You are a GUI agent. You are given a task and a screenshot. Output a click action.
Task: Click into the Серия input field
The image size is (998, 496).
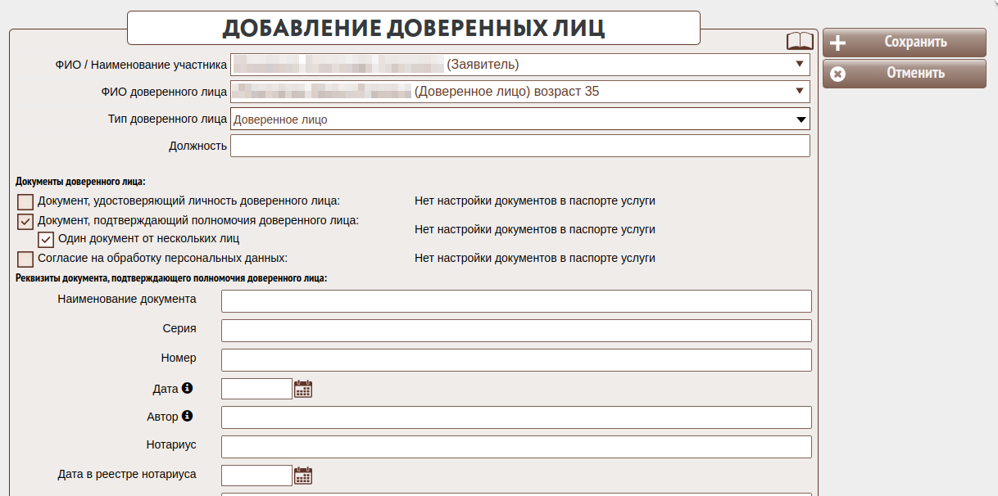click(x=516, y=331)
